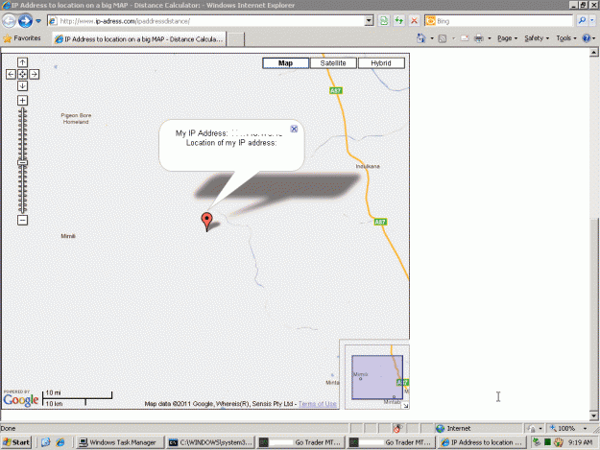600x450 pixels.
Task: Open the recent pages dropdown arrow
Action: tap(38, 21)
